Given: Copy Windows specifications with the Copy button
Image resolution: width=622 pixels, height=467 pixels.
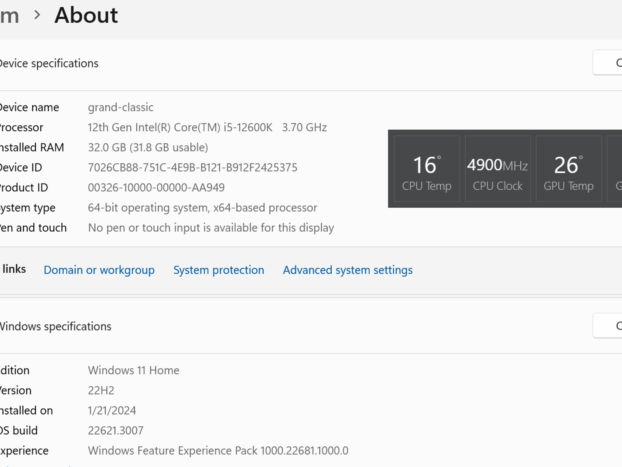Looking at the screenshot, I should tap(607, 326).
